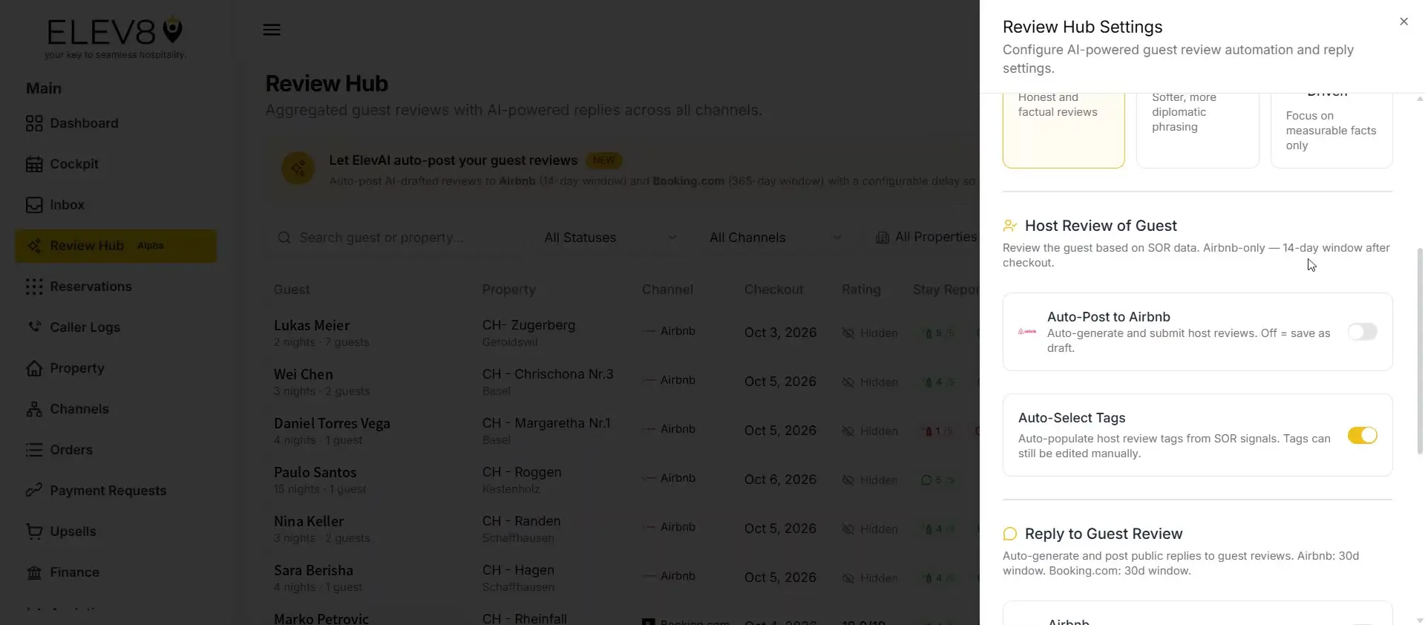Click the Property house icon

[34, 368]
